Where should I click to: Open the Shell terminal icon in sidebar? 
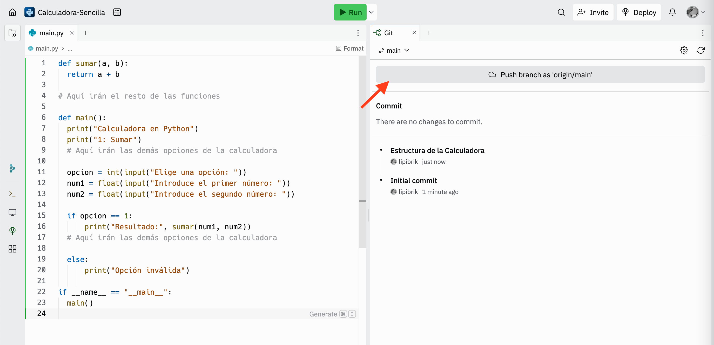[12, 194]
